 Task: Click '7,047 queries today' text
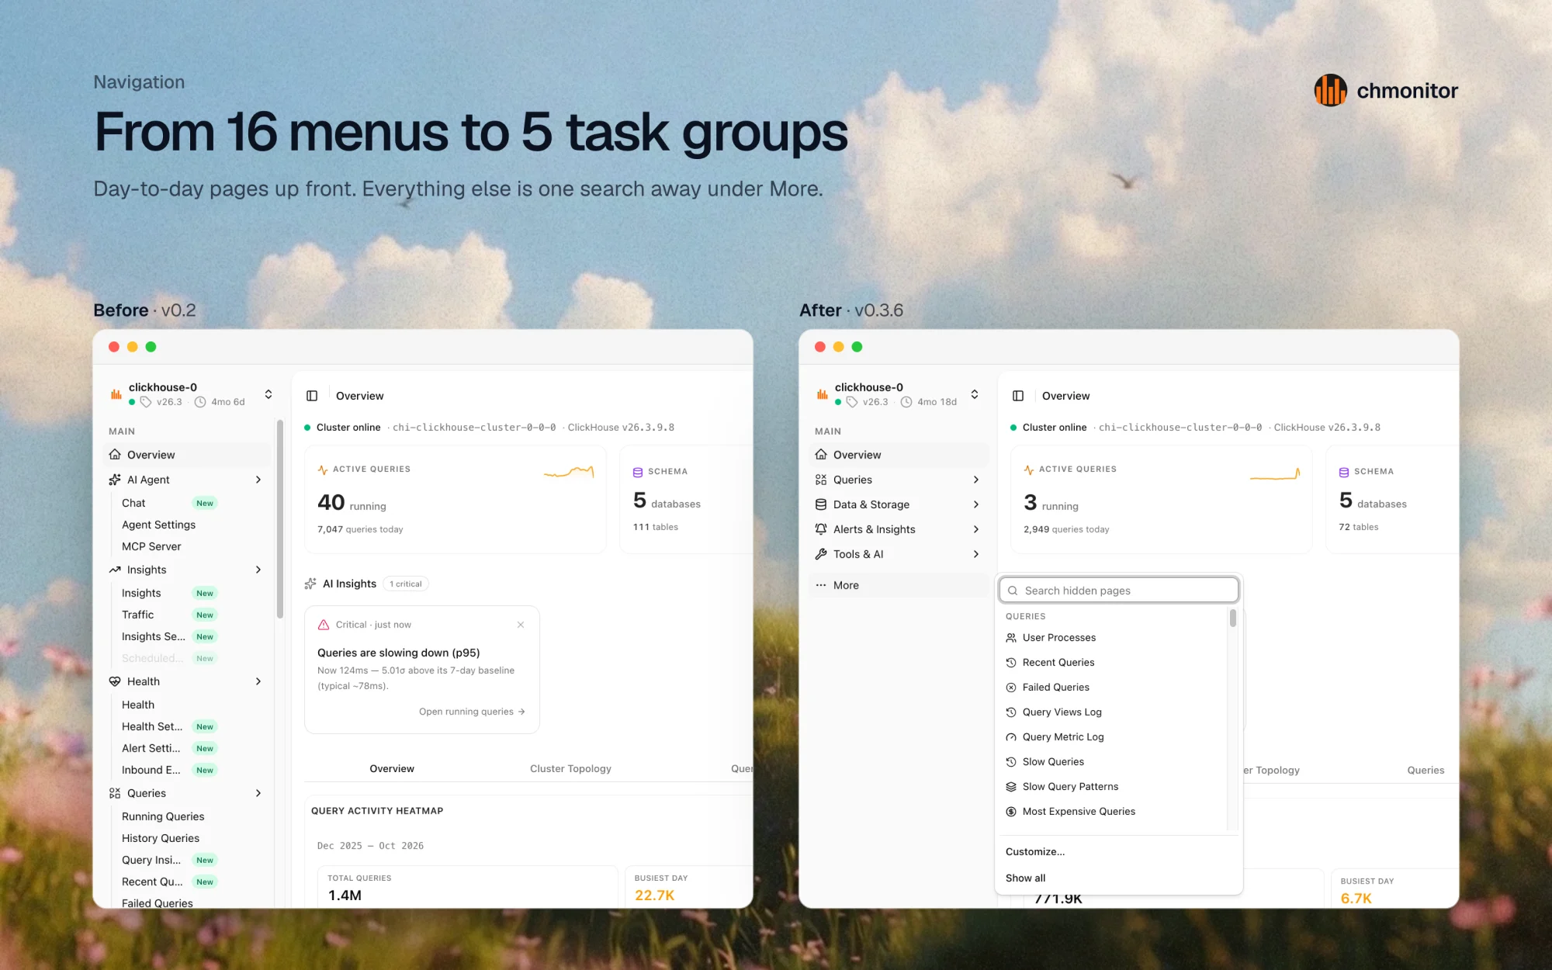[360, 529]
